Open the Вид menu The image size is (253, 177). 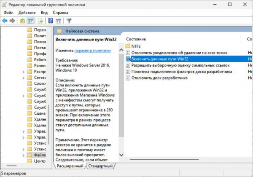coord(44,13)
